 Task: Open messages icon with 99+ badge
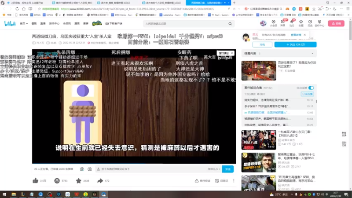282,23
